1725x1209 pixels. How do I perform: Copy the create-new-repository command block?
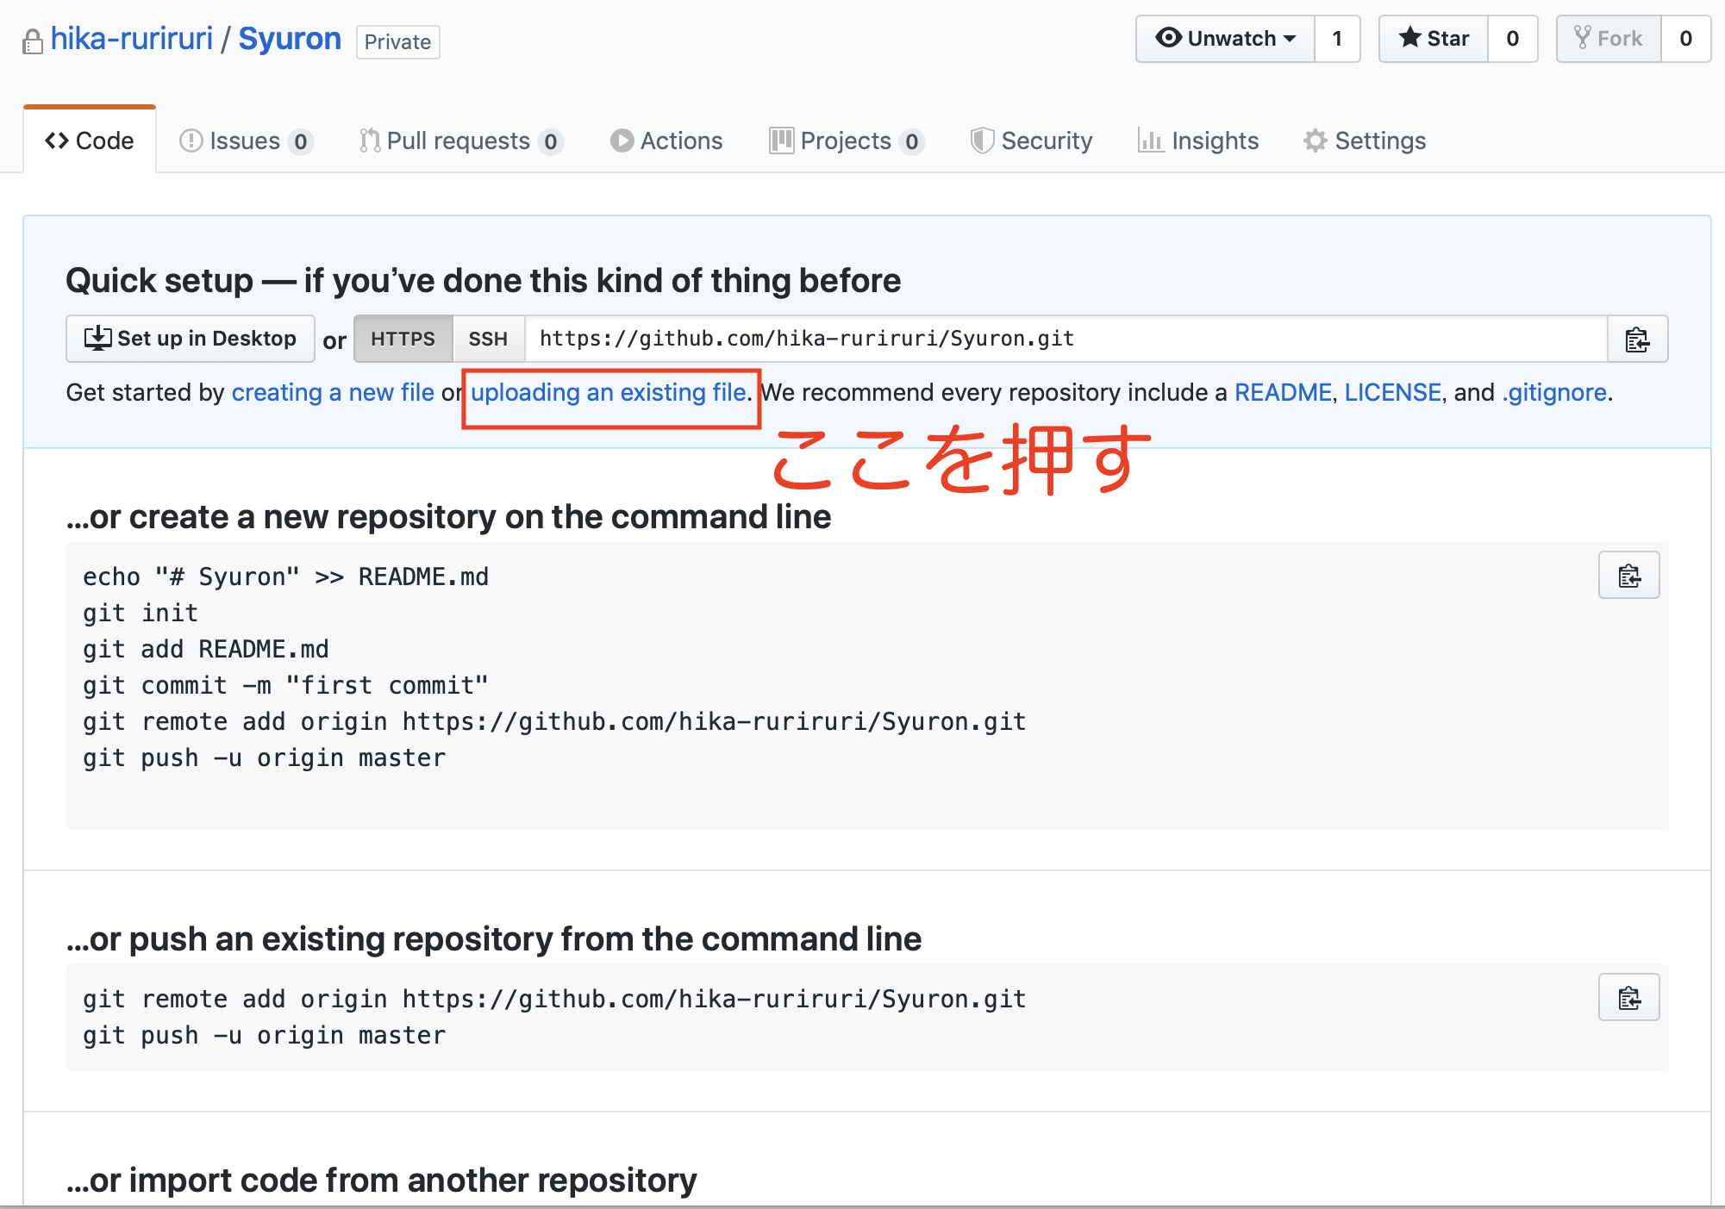coord(1628,575)
